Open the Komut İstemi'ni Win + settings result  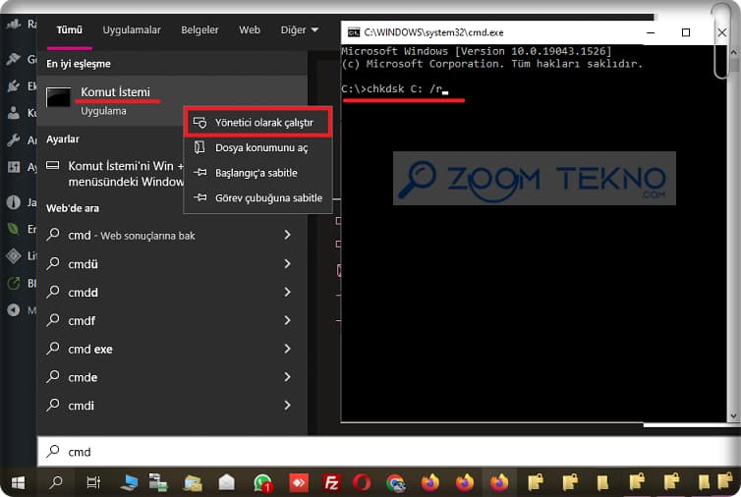(113, 174)
